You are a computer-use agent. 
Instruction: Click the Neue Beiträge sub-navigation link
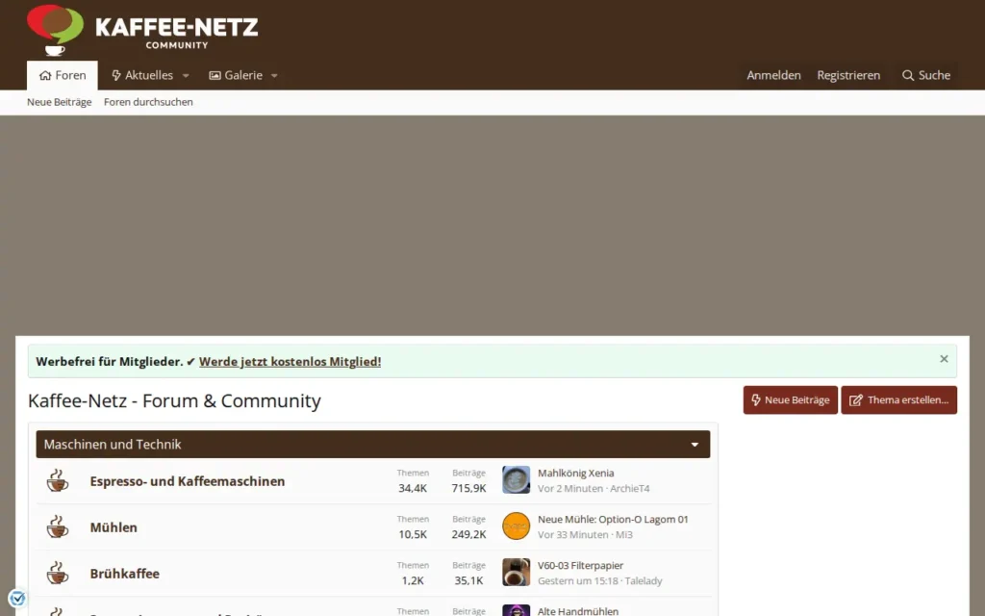[59, 102]
